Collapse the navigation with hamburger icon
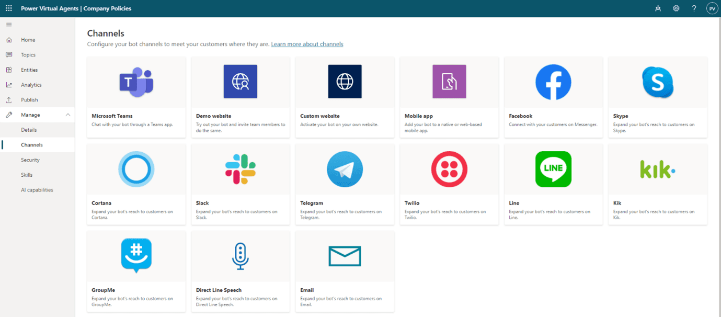 (9, 25)
